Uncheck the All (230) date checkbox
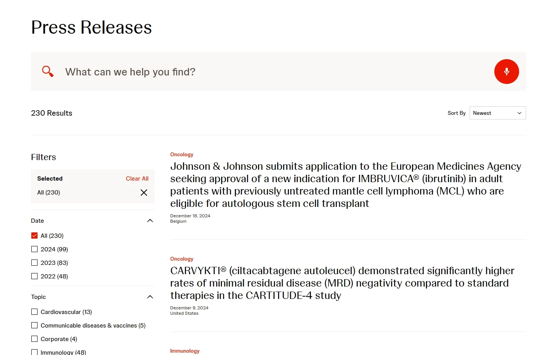 click(34, 235)
